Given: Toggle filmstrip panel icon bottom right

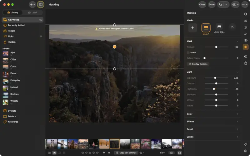Looking at the screenshot, I should click(179, 153).
